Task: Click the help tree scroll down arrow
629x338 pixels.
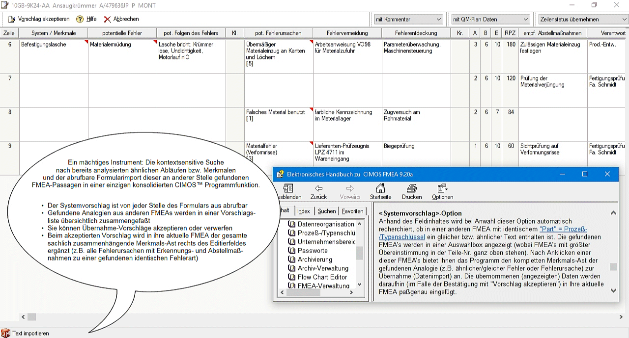Action: (x=359, y=284)
